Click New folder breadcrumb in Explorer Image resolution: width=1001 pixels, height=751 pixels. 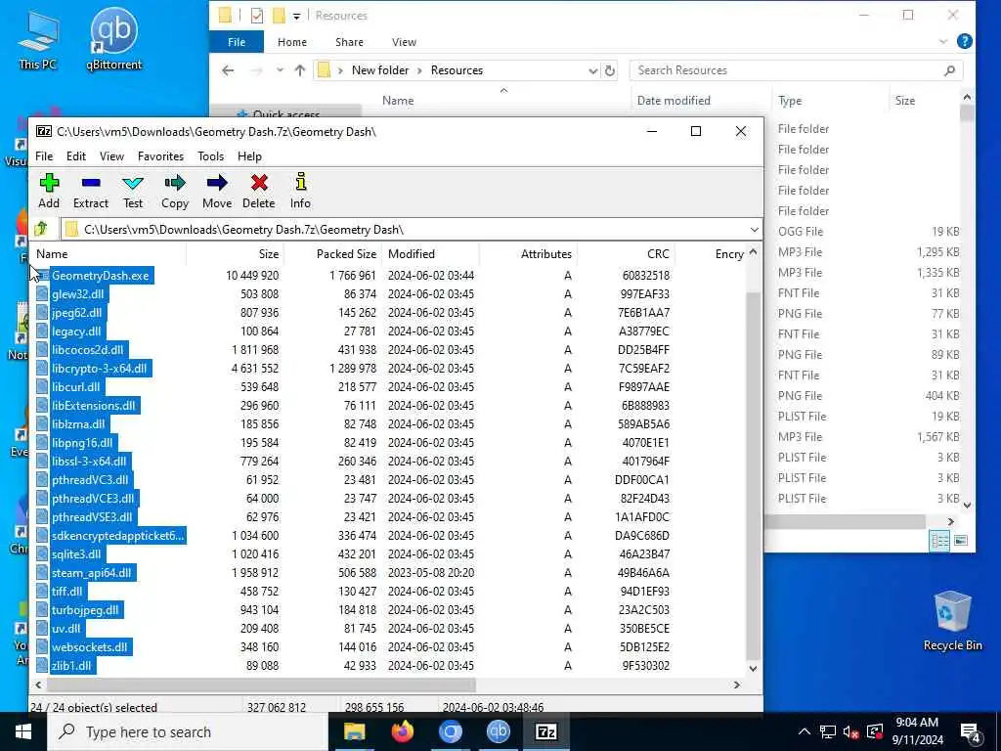[x=380, y=70]
